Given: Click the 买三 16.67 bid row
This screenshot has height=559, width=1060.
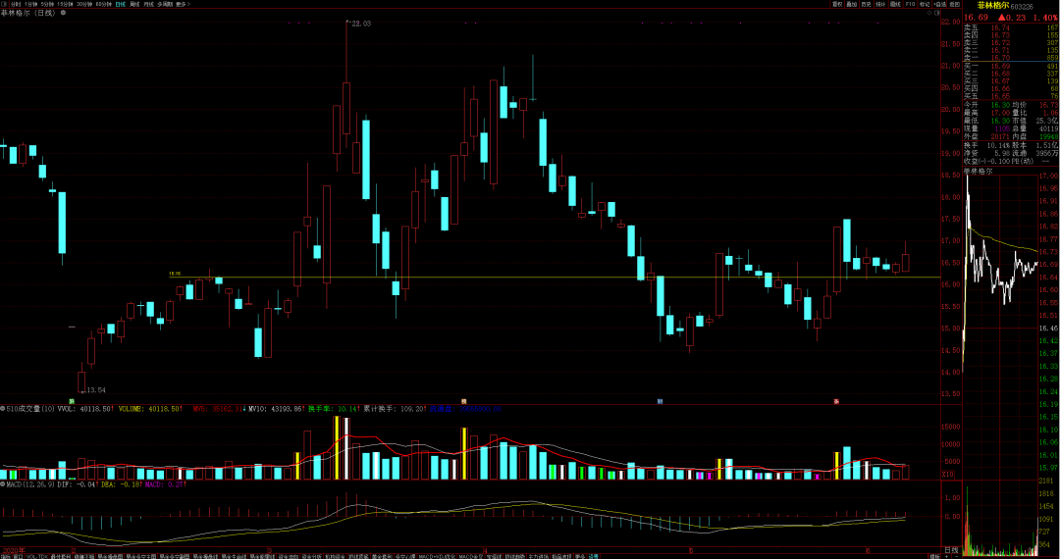Looking at the screenshot, I should pyautogui.click(x=1011, y=81).
